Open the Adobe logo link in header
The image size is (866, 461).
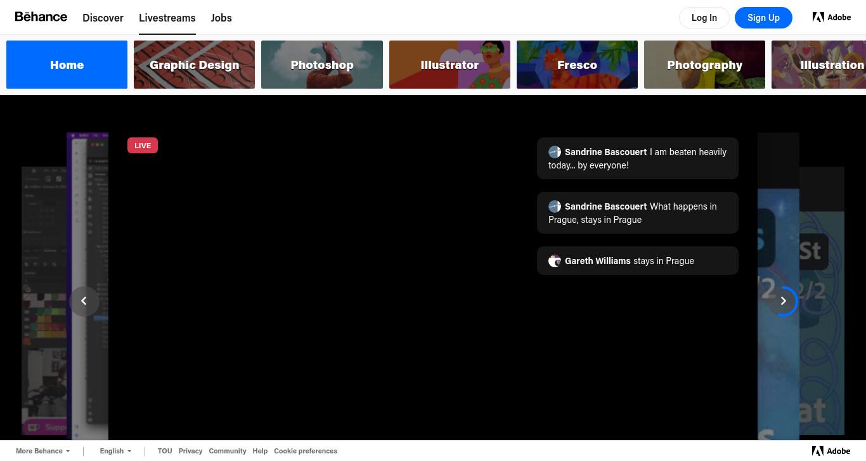[x=832, y=17]
